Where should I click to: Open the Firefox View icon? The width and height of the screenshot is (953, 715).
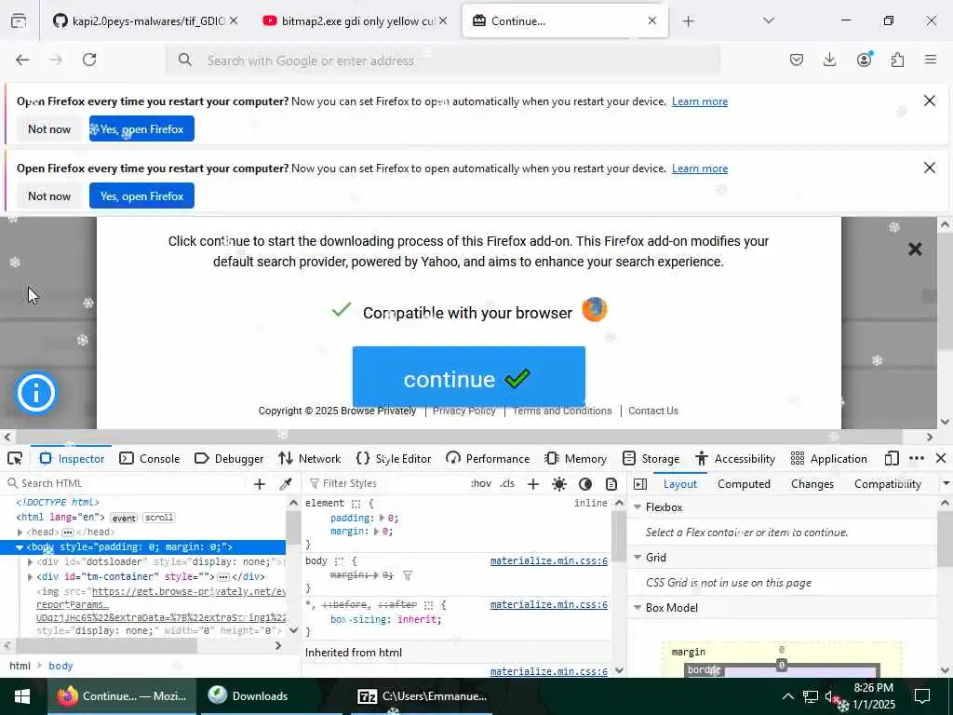pos(19,21)
